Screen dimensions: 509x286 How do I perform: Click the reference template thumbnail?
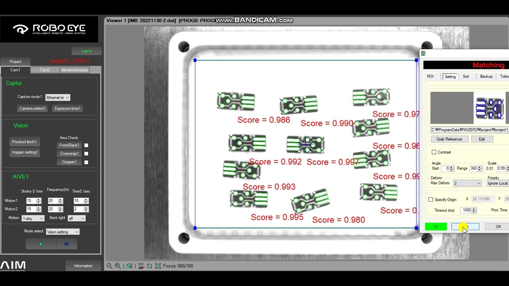point(490,108)
